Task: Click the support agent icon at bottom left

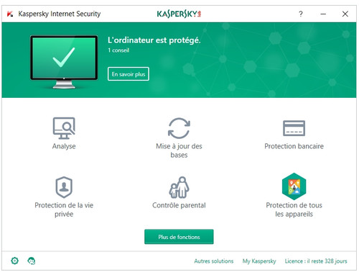Action: coord(32,261)
